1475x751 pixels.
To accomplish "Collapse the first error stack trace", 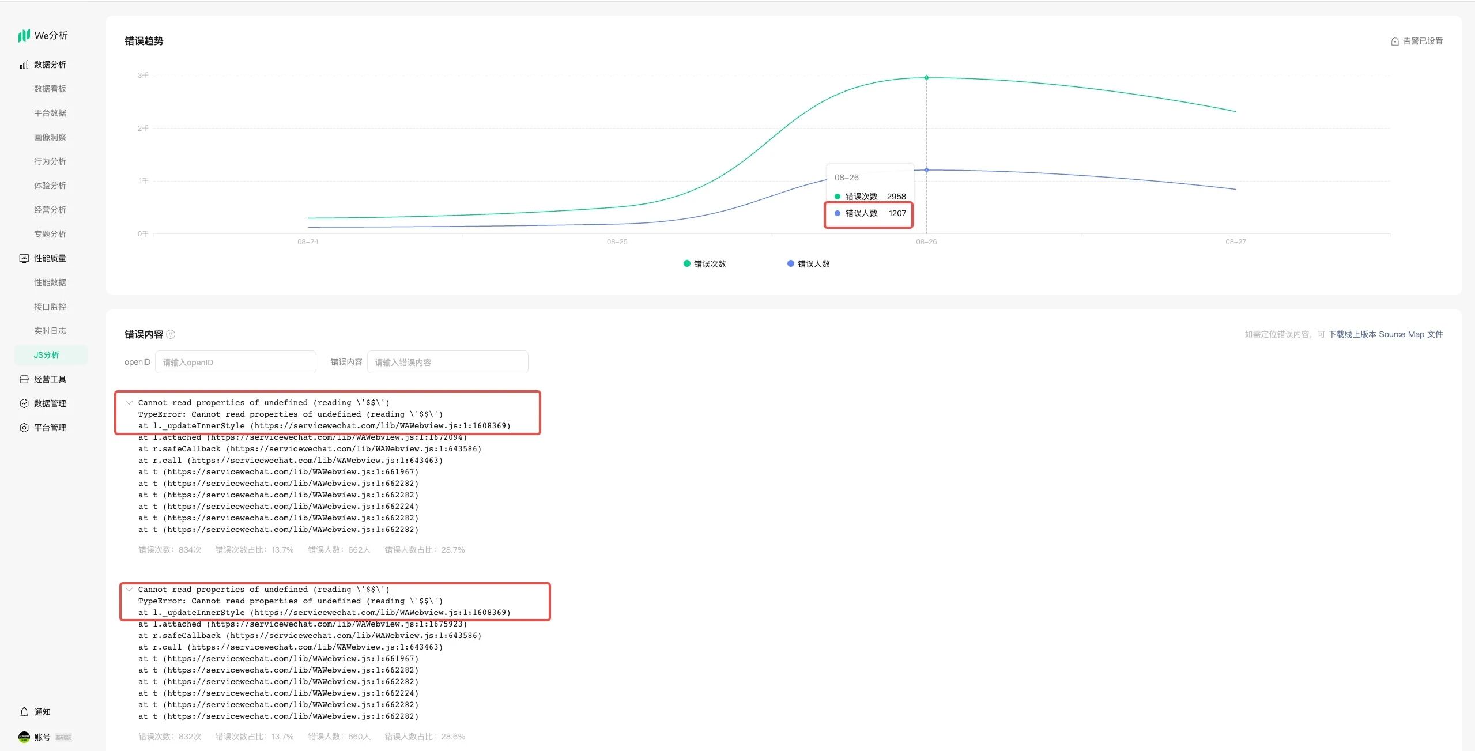I will point(129,403).
